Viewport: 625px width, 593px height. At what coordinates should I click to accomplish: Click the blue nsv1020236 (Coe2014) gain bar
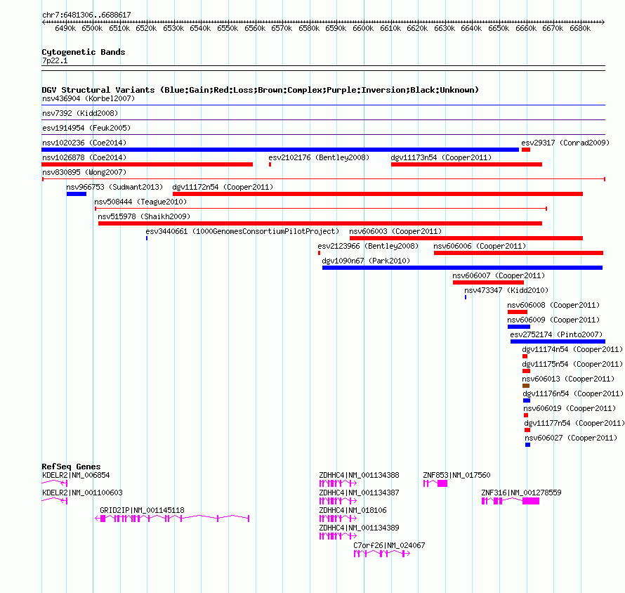(280, 150)
